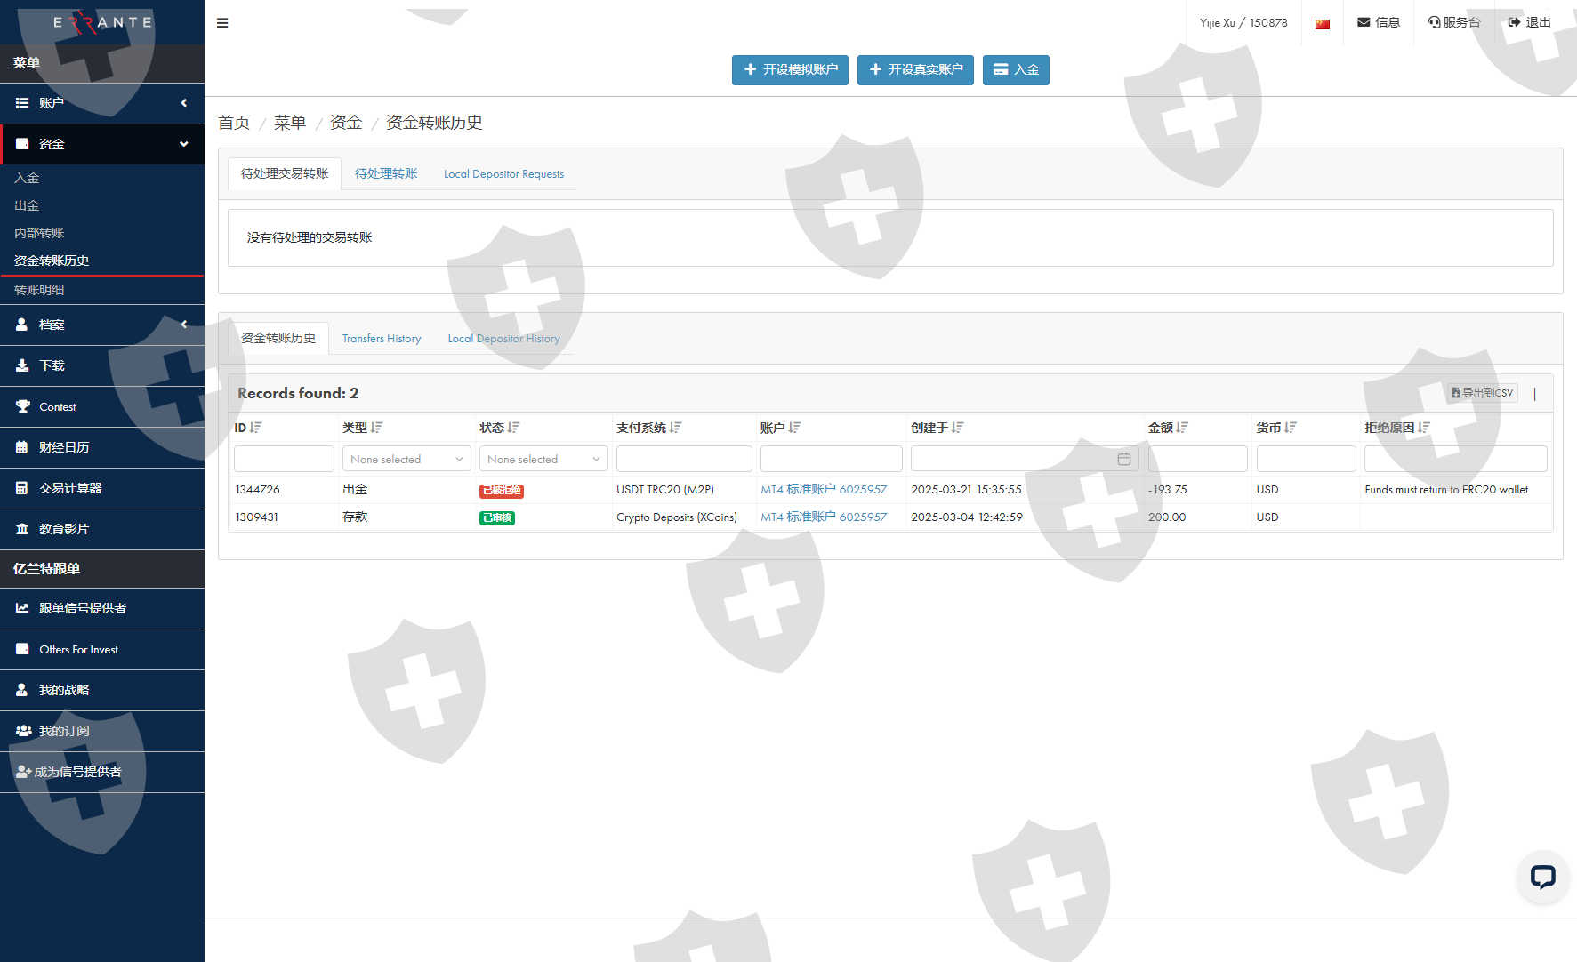Image resolution: width=1577 pixels, height=962 pixels.
Task: Click the Chinese flag language icon
Action: (1323, 24)
